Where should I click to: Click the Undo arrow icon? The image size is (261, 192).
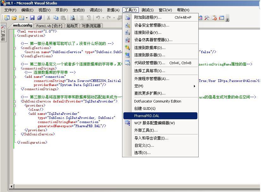(x=98, y=18)
